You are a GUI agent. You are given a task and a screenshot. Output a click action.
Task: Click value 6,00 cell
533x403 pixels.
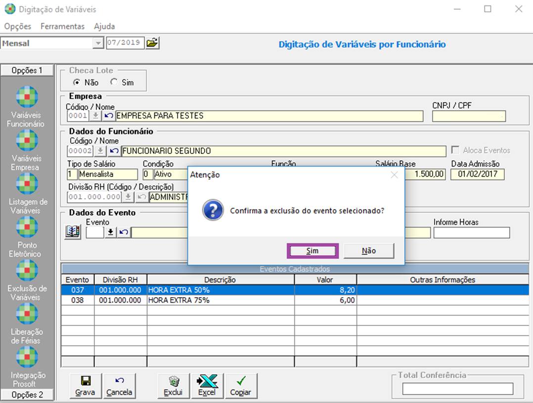[x=325, y=300]
